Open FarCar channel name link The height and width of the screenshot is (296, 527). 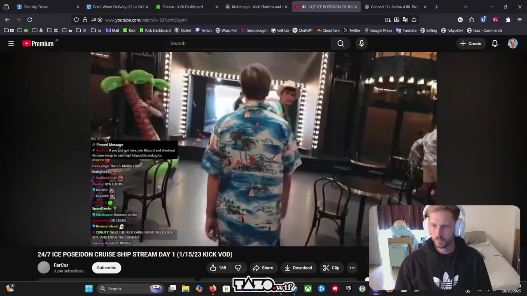tap(61, 265)
